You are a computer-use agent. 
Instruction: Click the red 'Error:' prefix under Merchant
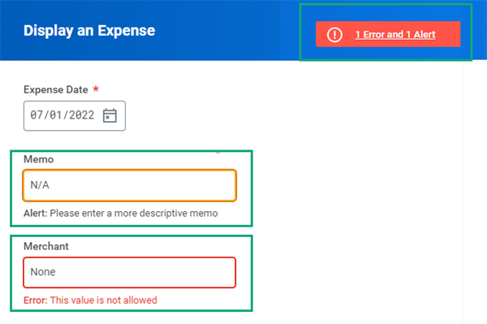click(x=36, y=300)
